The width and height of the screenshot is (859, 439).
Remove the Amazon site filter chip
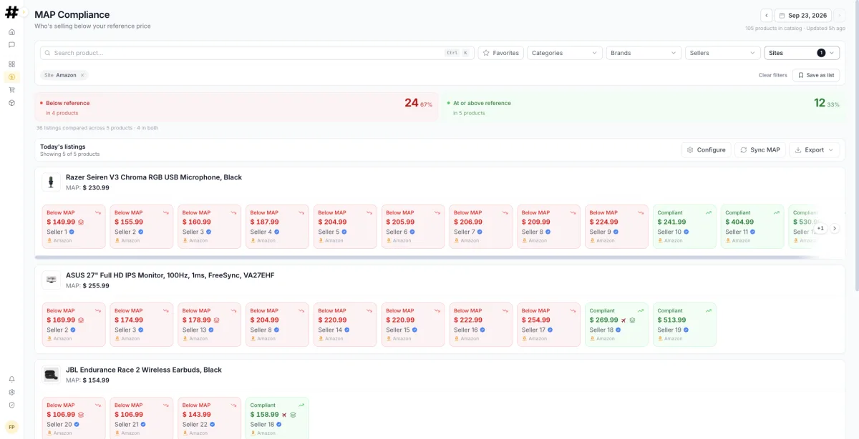[82, 75]
